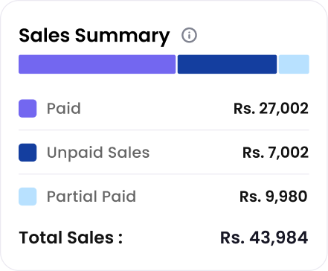
Task: Click the light blue Partial Paid bar segment
Action: point(294,64)
